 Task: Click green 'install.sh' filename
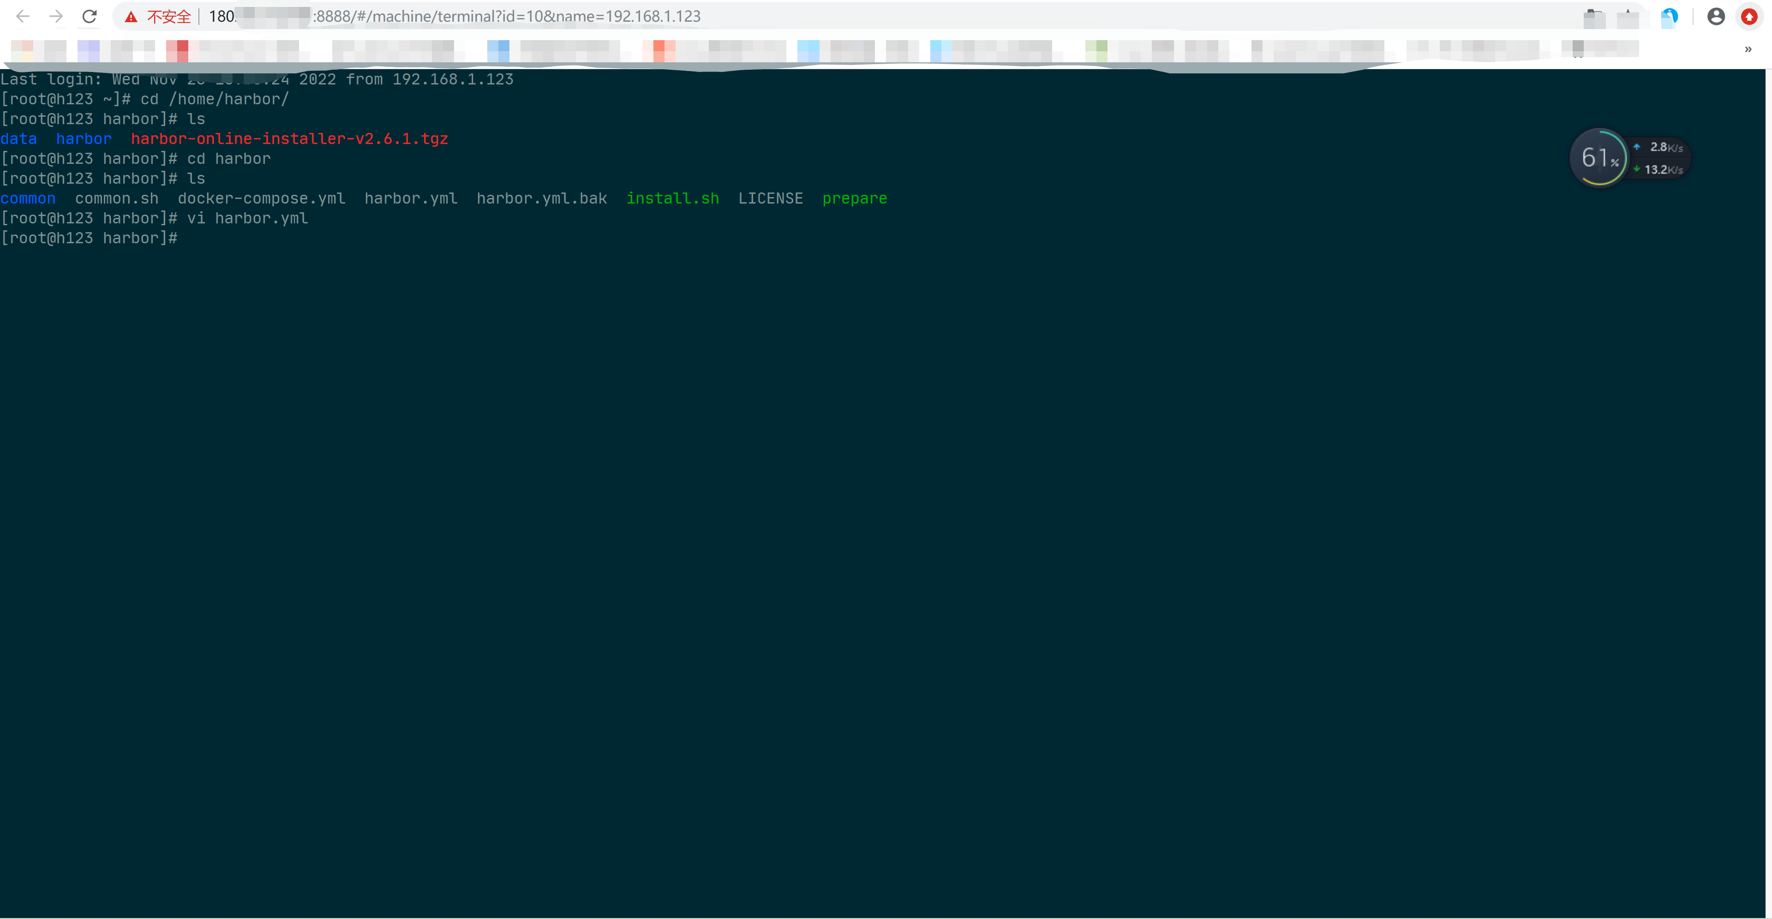pyautogui.click(x=673, y=198)
